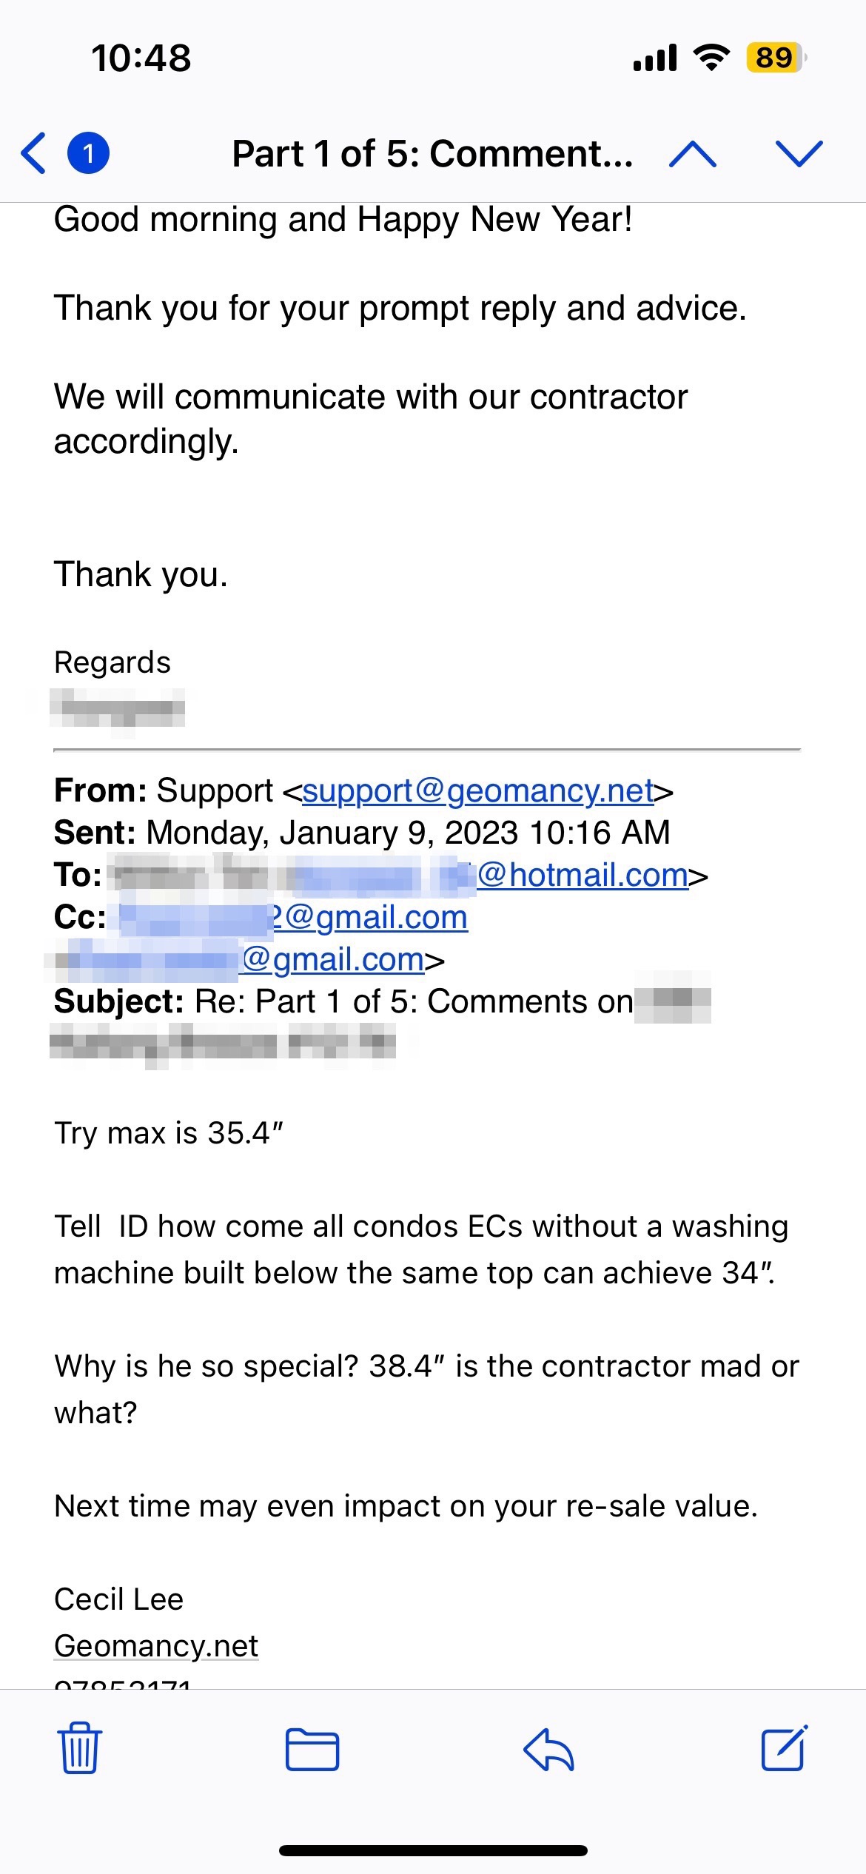Tap the cellular signal bars icon
866x1874 pixels.
click(655, 58)
